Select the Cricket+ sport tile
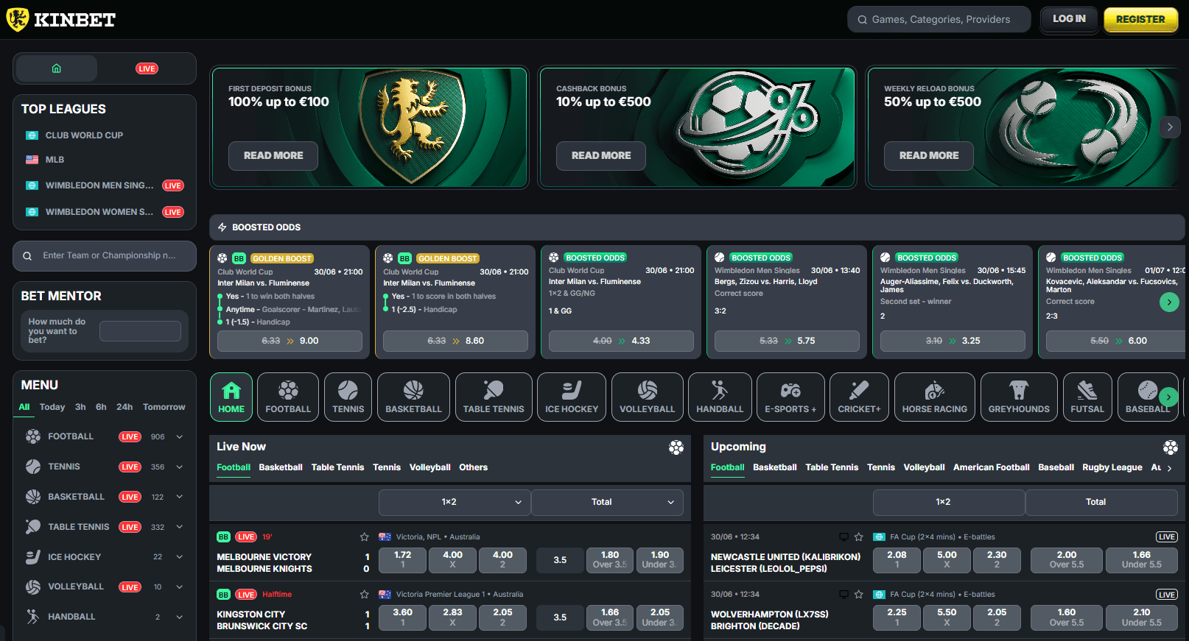Viewport: 1189px width, 641px height. pos(859,397)
